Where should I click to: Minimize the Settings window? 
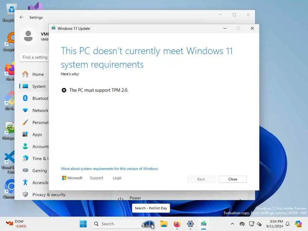point(220,15)
